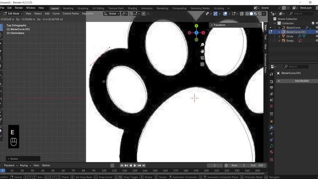
Task: Open the File menu
Action: coord(2,8)
